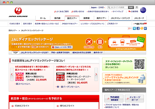Click the レンタカー car icon in banner
155x109 pixels.
(114, 42)
